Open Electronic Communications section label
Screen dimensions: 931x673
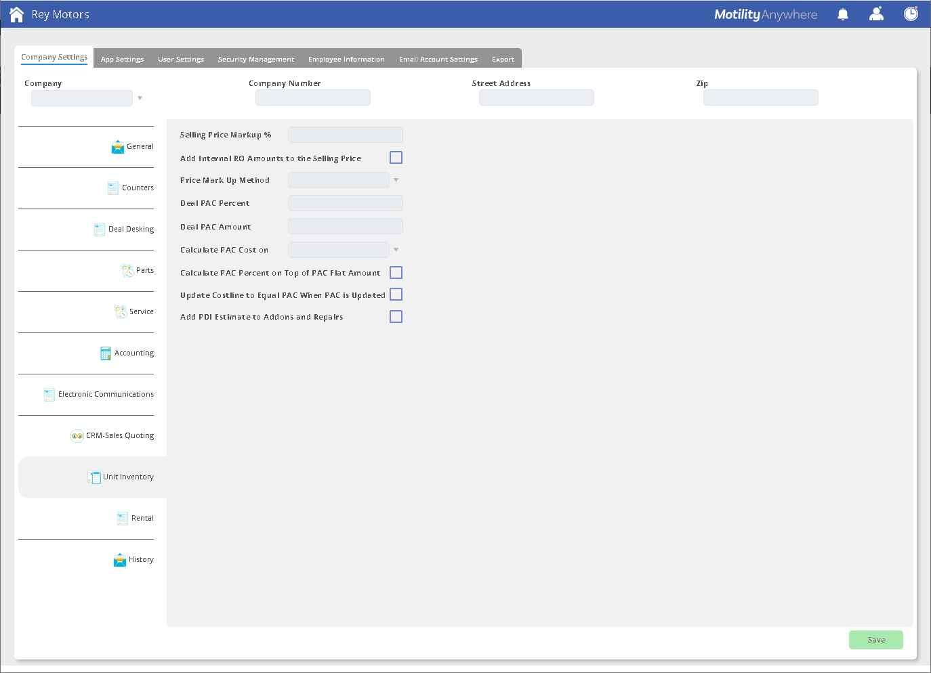pyautogui.click(x=106, y=395)
